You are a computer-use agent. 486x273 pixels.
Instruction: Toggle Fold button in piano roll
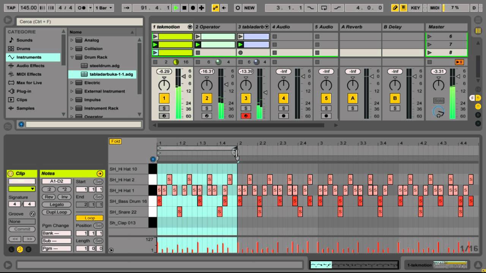click(x=115, y=141)
